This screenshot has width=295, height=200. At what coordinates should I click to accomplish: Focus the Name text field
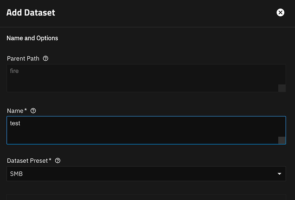146,130
